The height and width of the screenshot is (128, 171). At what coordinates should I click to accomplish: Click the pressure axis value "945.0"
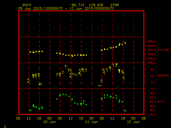coord(152,59)
